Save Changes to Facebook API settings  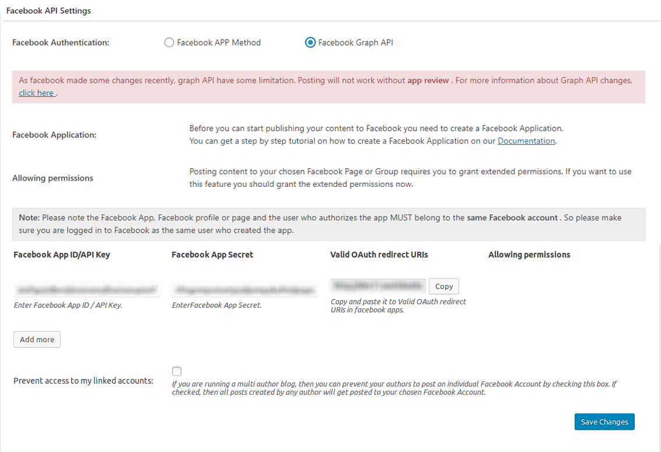pyautogui.click(x=604, y=422)
